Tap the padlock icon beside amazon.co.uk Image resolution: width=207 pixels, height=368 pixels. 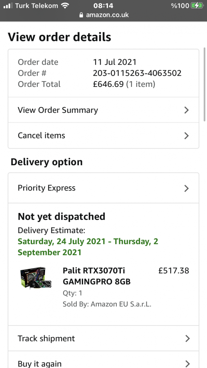81,15
